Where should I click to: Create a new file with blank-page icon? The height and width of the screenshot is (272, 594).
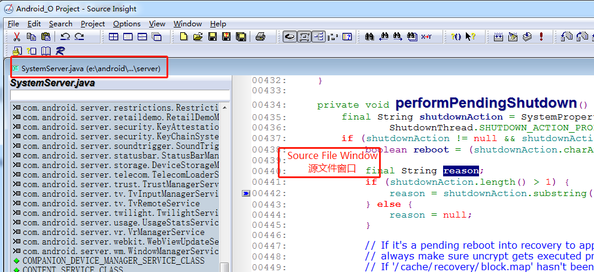(x=184, y=36)
